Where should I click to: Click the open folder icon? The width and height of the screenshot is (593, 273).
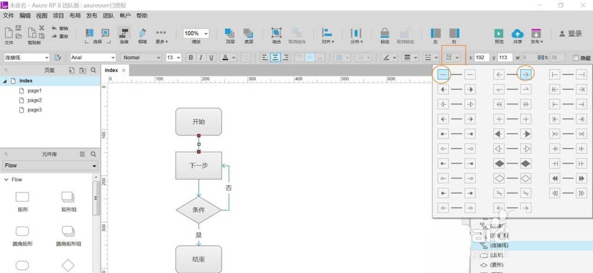point(18,36)
